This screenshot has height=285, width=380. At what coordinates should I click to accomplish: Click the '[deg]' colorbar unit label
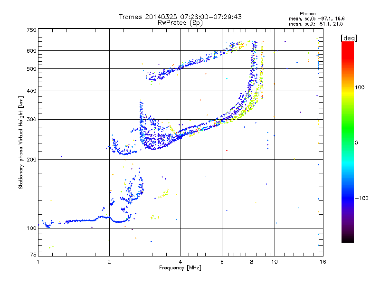coord(349,38)
